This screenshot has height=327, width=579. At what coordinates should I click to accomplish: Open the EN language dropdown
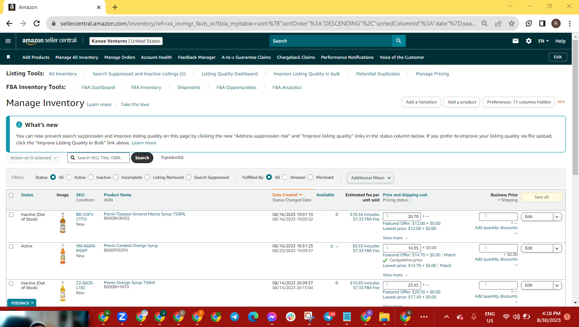click(x=543, y=41)
